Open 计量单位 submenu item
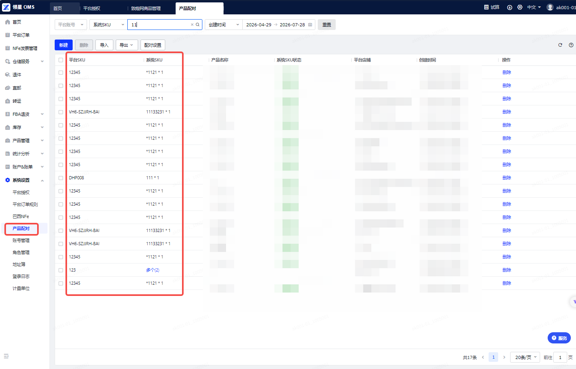 click(21, 288)
